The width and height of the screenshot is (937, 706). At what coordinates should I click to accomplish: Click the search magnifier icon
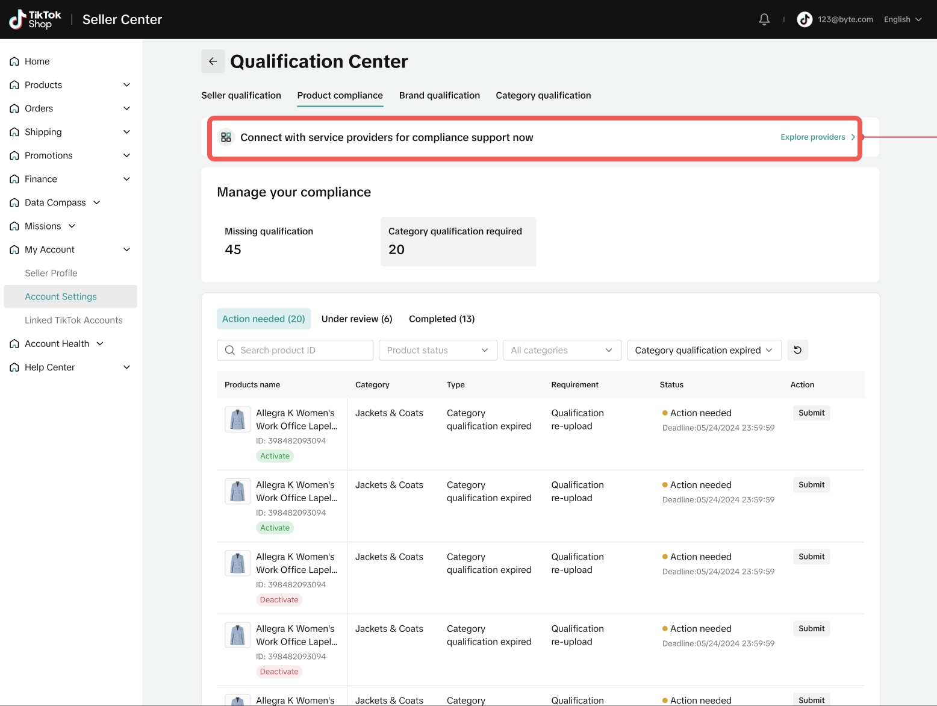(x=230, y=350)
